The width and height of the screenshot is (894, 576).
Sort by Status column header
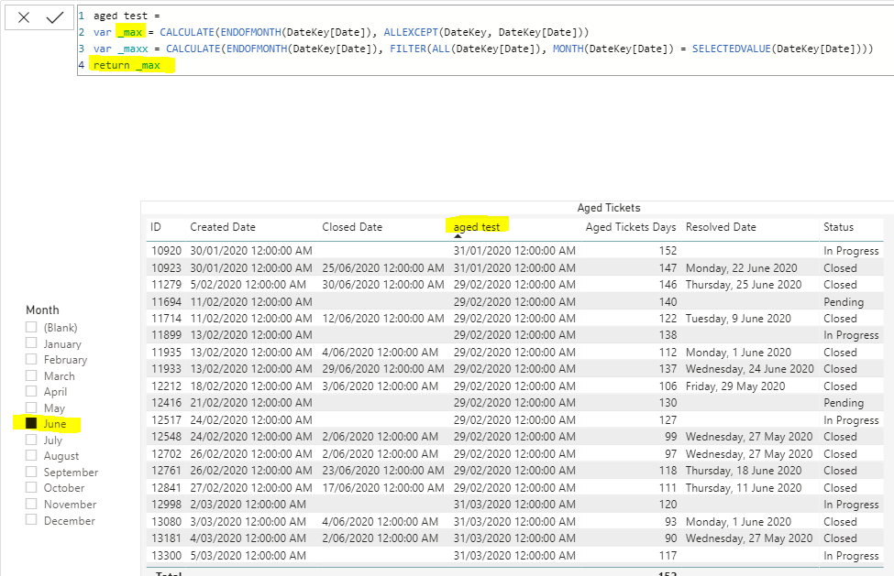click(838, 227)
